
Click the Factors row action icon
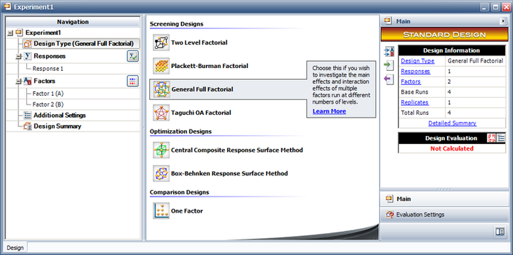tap(133, 81)
